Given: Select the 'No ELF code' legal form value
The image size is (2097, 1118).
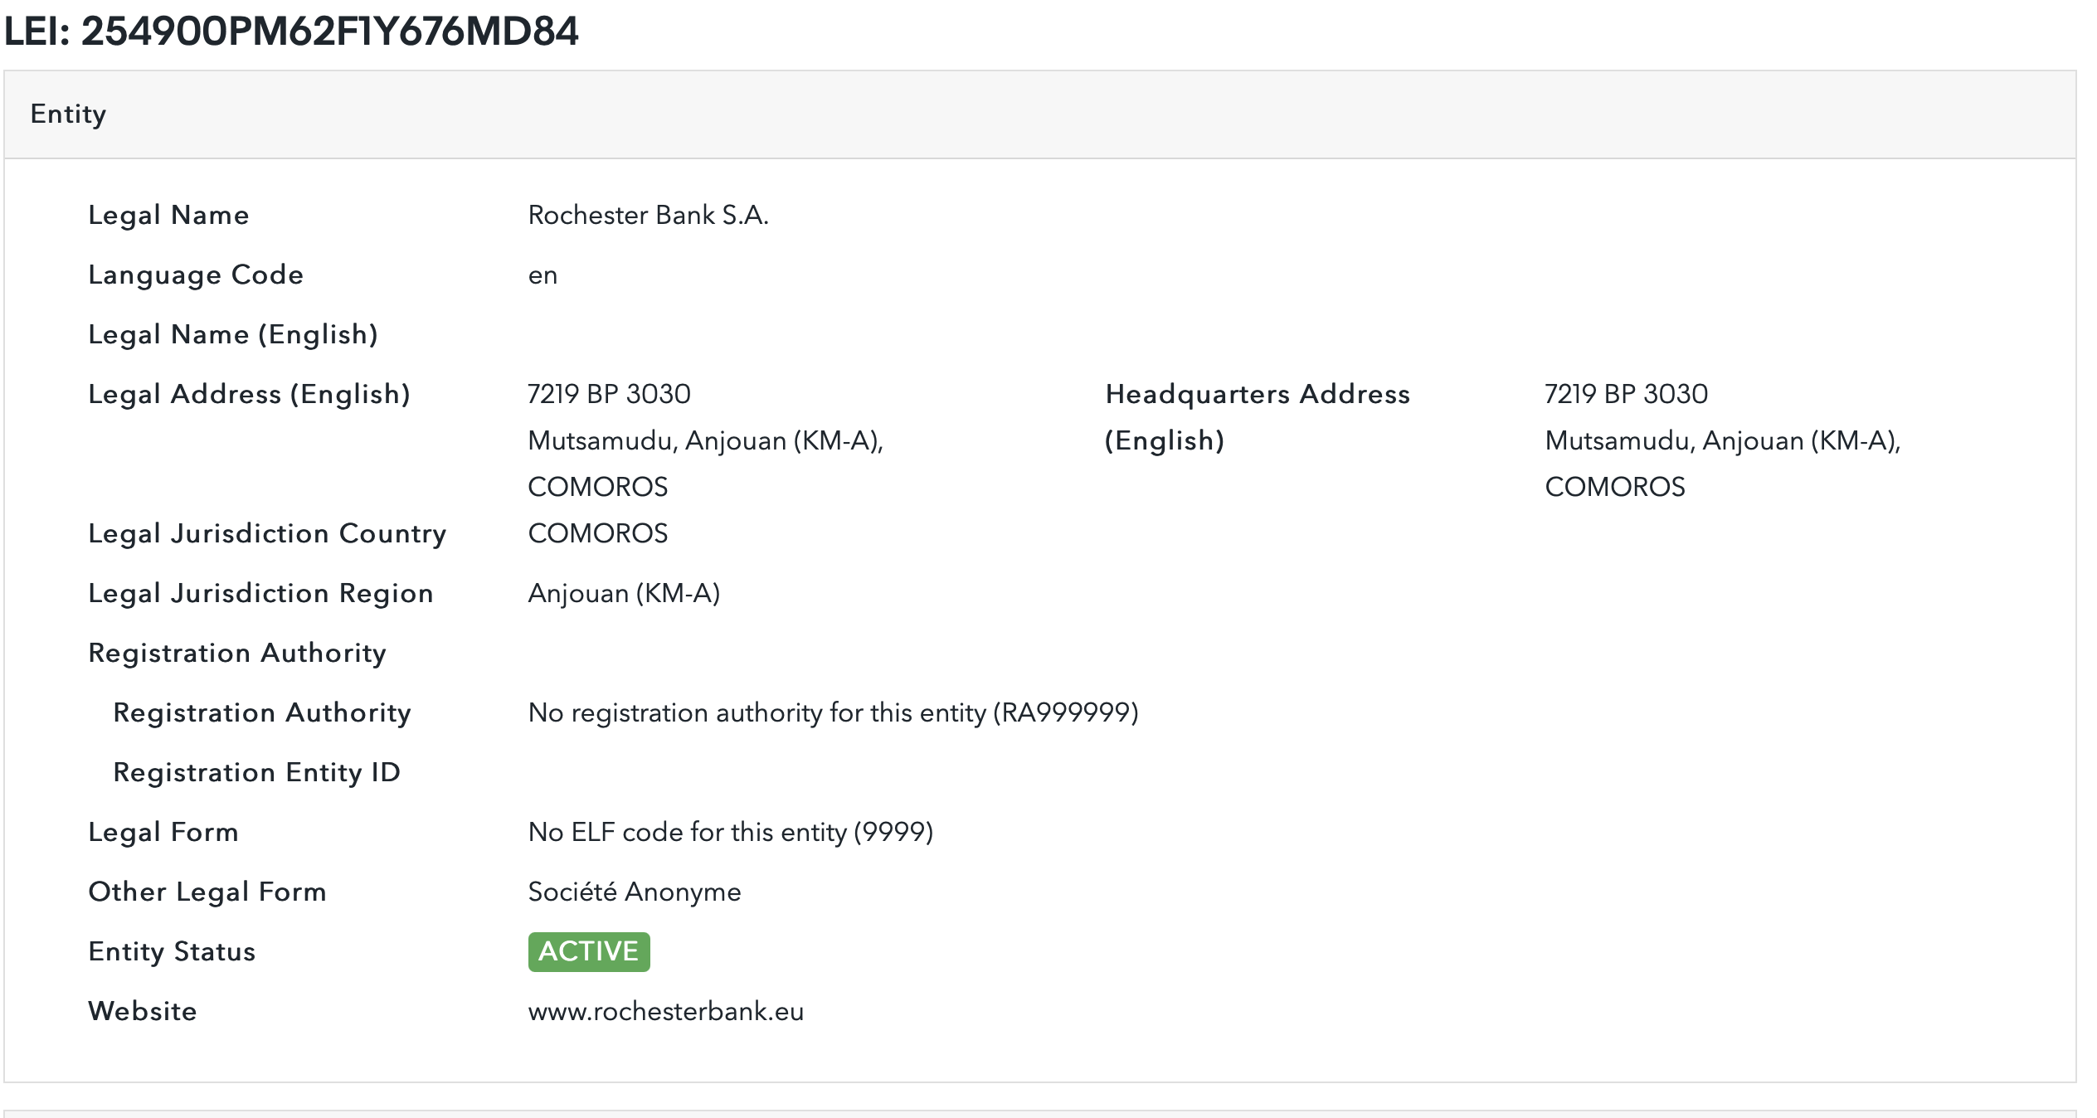Looking at the screenshot, I should coord(730,832).
